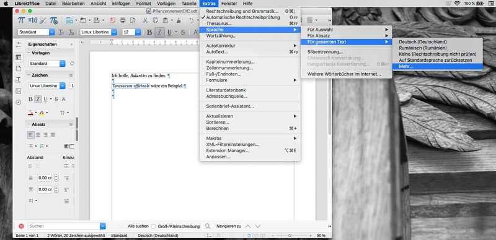Click the magnifier search icon in find bar

(208, 226)
